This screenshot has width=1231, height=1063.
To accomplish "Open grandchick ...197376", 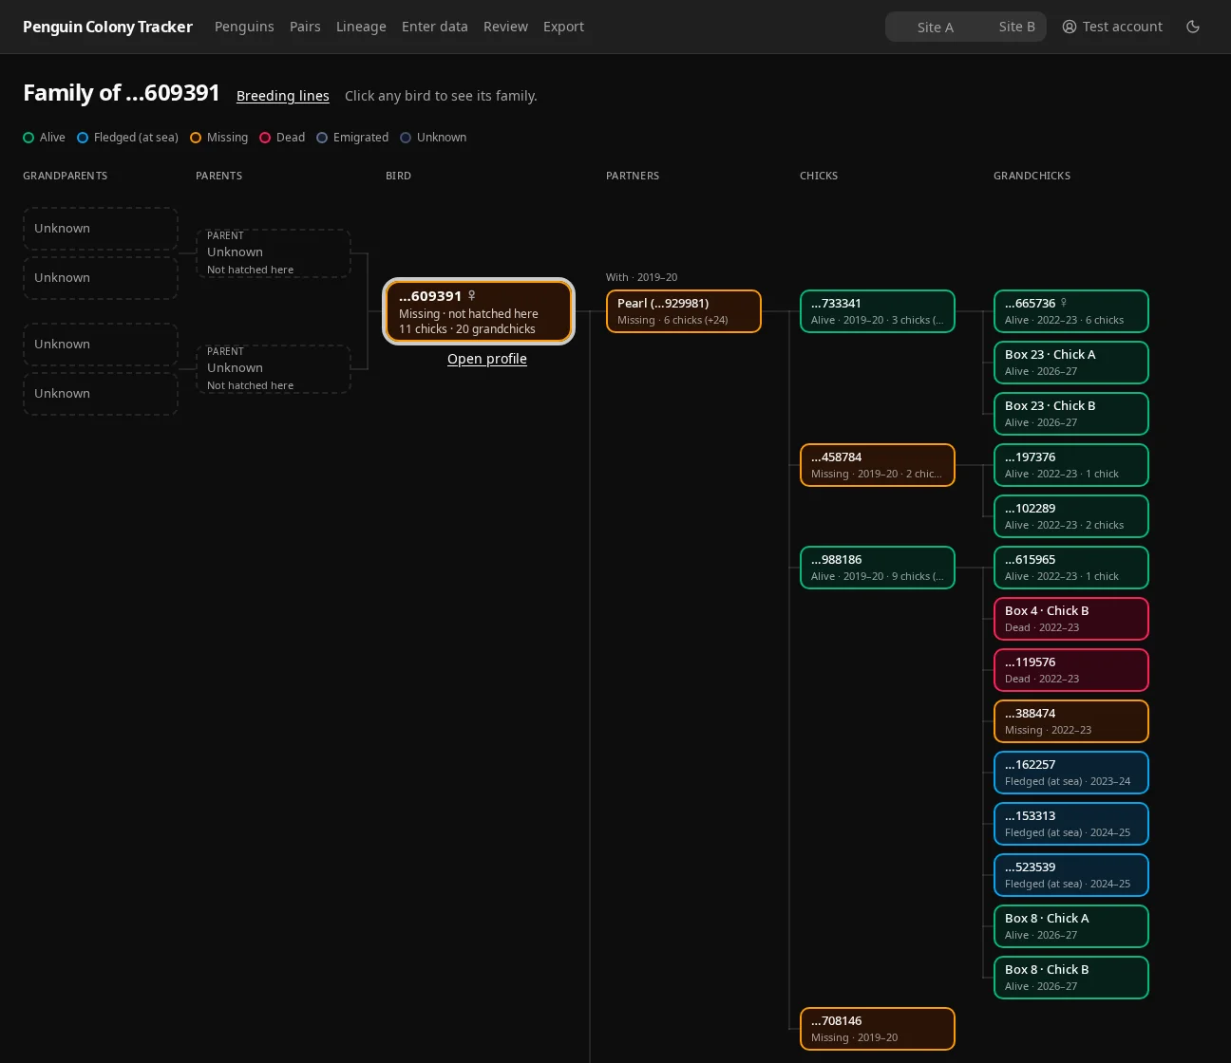I will [x=1071, y=465].
